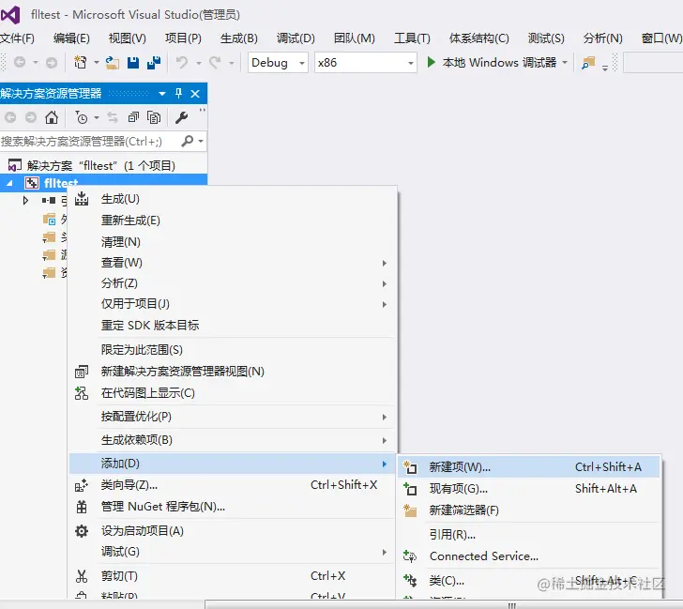Click the Solution Explorer search input field
683x609 pixels.
tap(89, 141)
